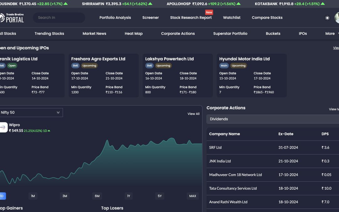The height and width of the screenshot is (212, 339).
Task: Open the Trade Brains Portal logo
Action: pyautogui.click(x=12, y=18)
